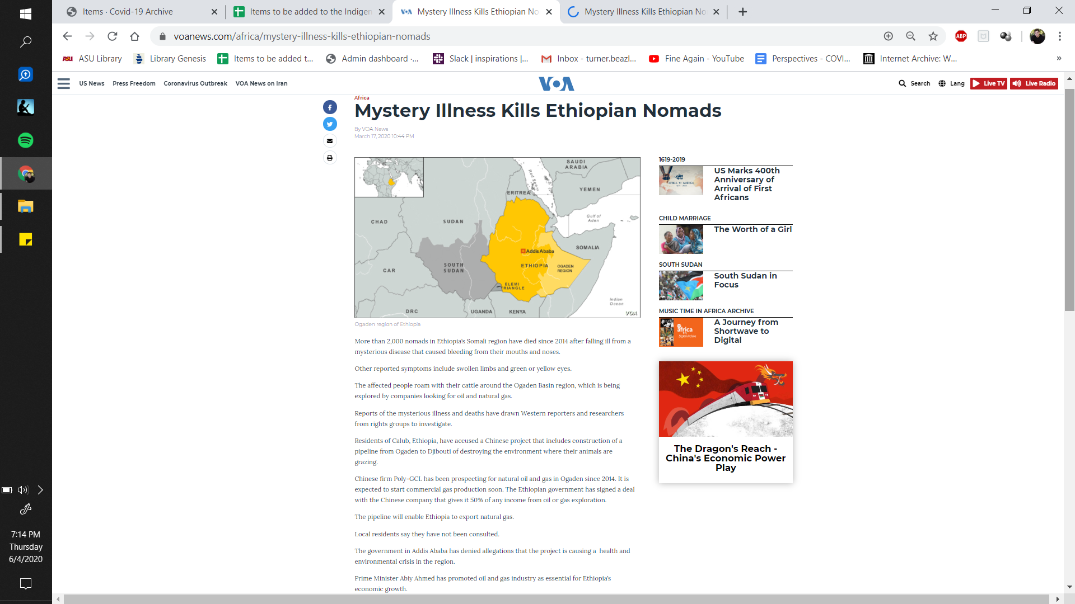Viewport: 1075px width, 604px height.
Task: Click the browser reload button
Action: coord(113,36)
